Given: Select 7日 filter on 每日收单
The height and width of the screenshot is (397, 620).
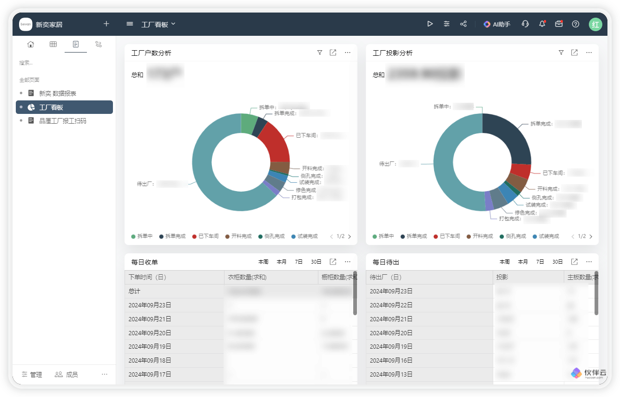Looking at the screenshot, I should [299, 262].
